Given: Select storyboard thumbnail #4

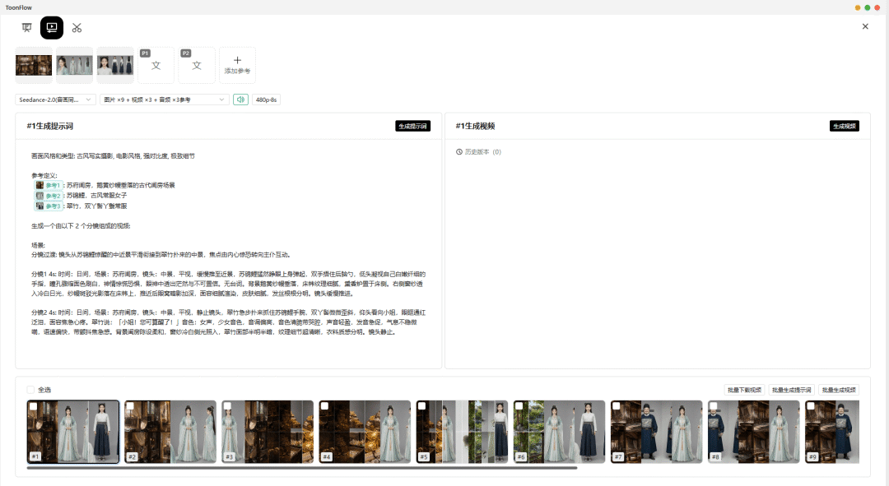Looking at the screenshot, I should coord(365,432).
